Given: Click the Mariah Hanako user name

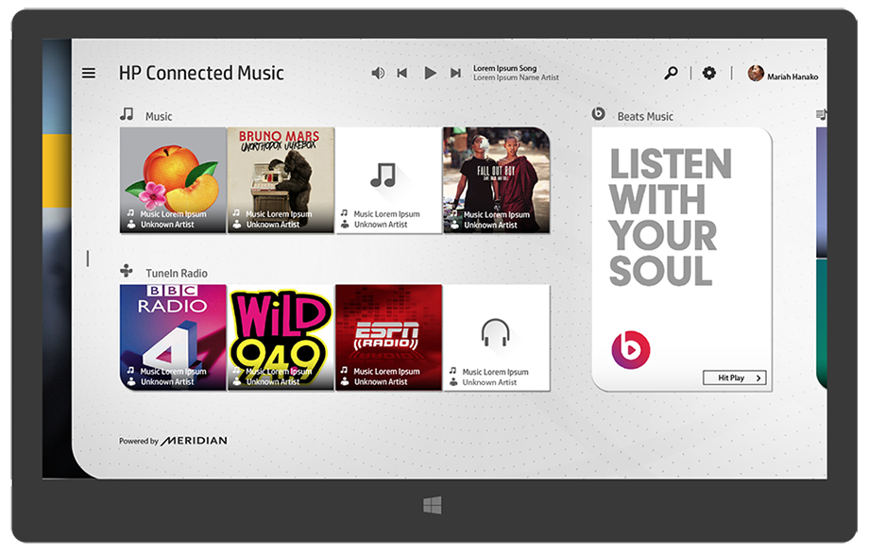Looking at the screenshot, I should click(792, 77).
